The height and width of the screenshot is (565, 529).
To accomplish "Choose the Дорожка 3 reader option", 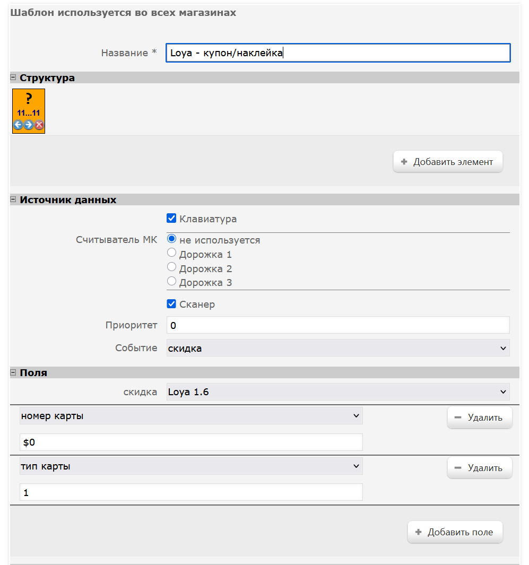I will coord(171,281).
